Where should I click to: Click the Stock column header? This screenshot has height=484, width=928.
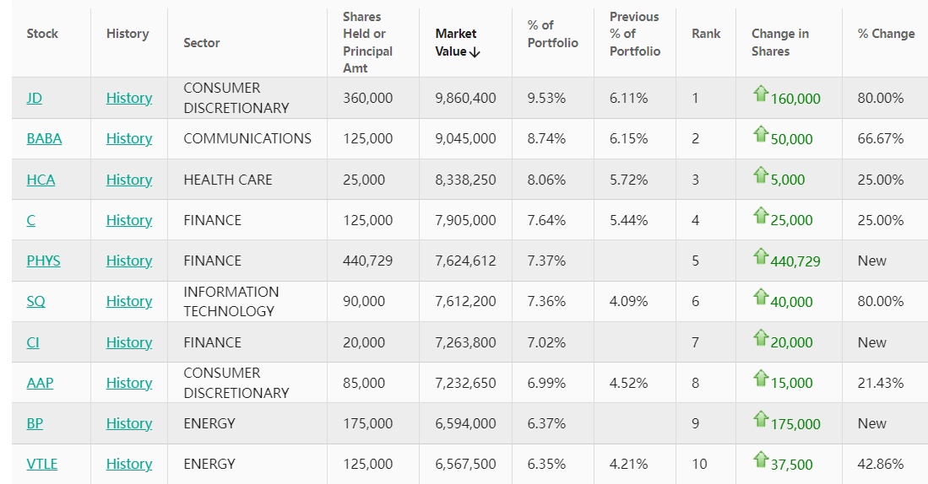(x=42, y=34)
